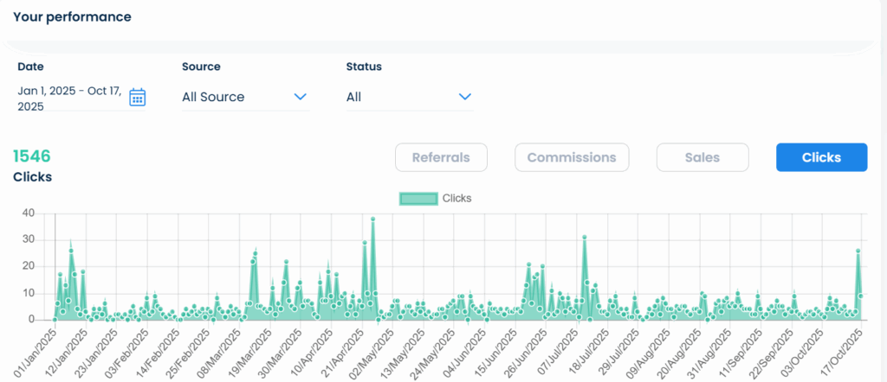Click the 01/Jan/2025 x-axis label
Image resolution: width=887 pixels, height=382 pixels.
point(35,350)
